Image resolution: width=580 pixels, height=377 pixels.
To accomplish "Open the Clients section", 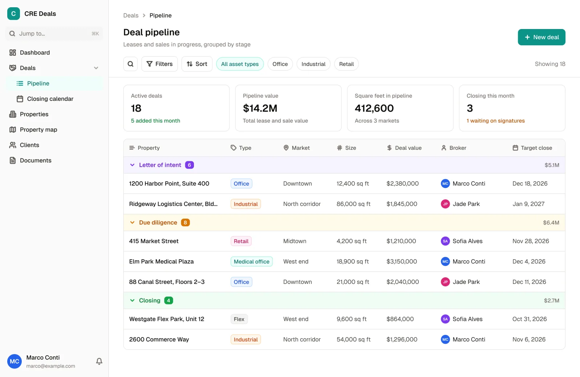I will coord(54,145).
